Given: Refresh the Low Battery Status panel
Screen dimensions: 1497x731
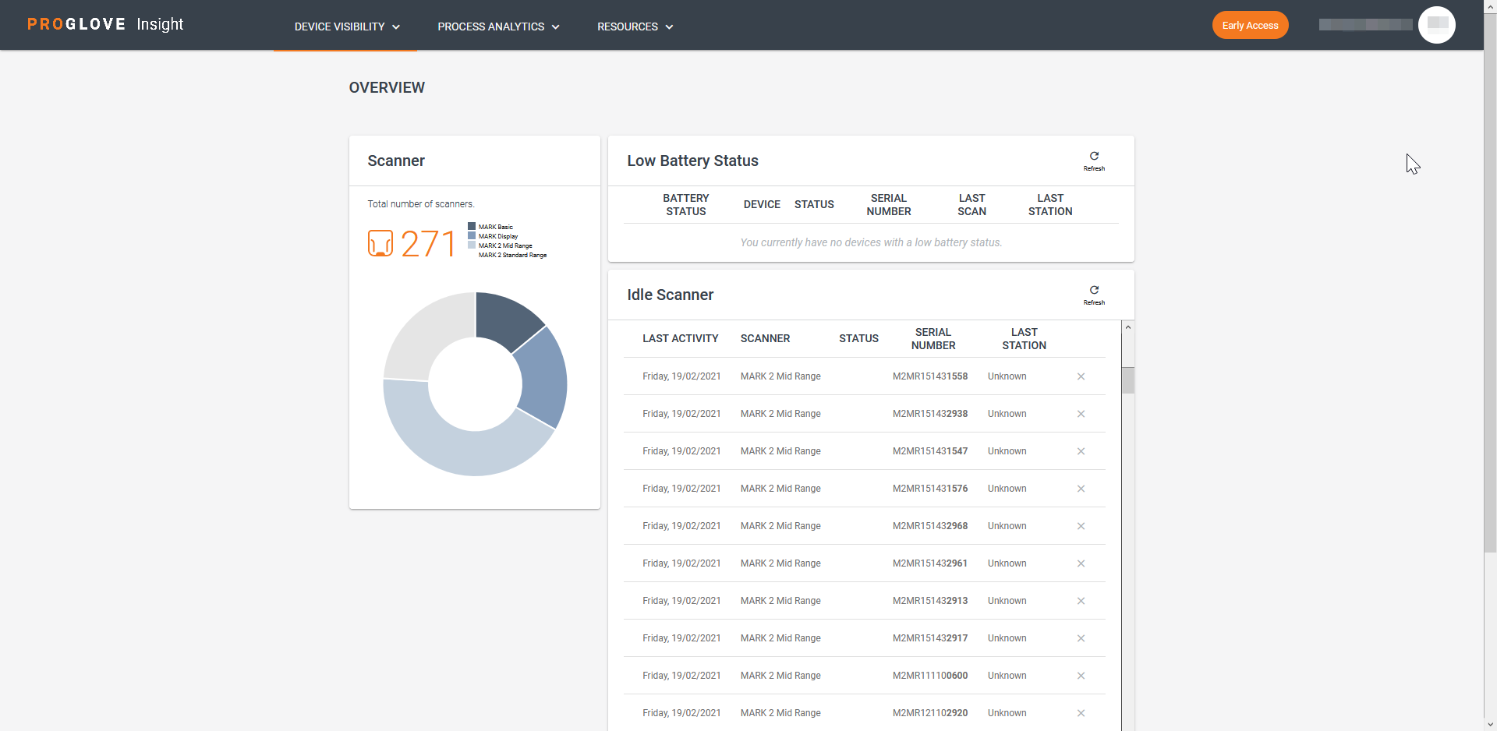Looking at the screenshot, I should [x=1094, y=161].
